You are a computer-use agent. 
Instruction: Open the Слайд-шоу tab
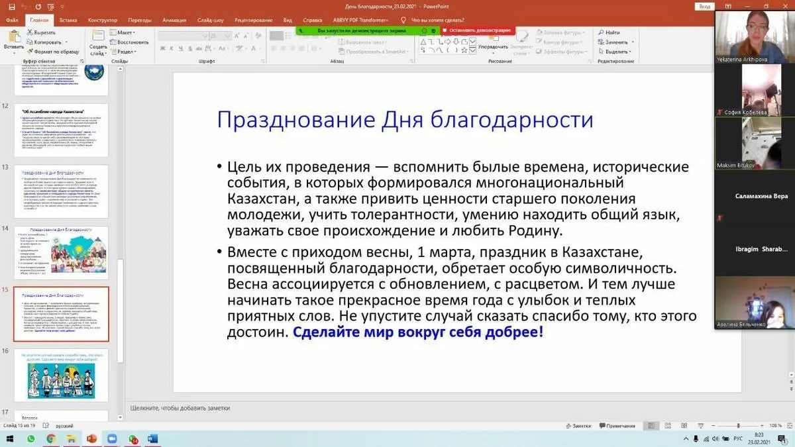tap(211, 20)
